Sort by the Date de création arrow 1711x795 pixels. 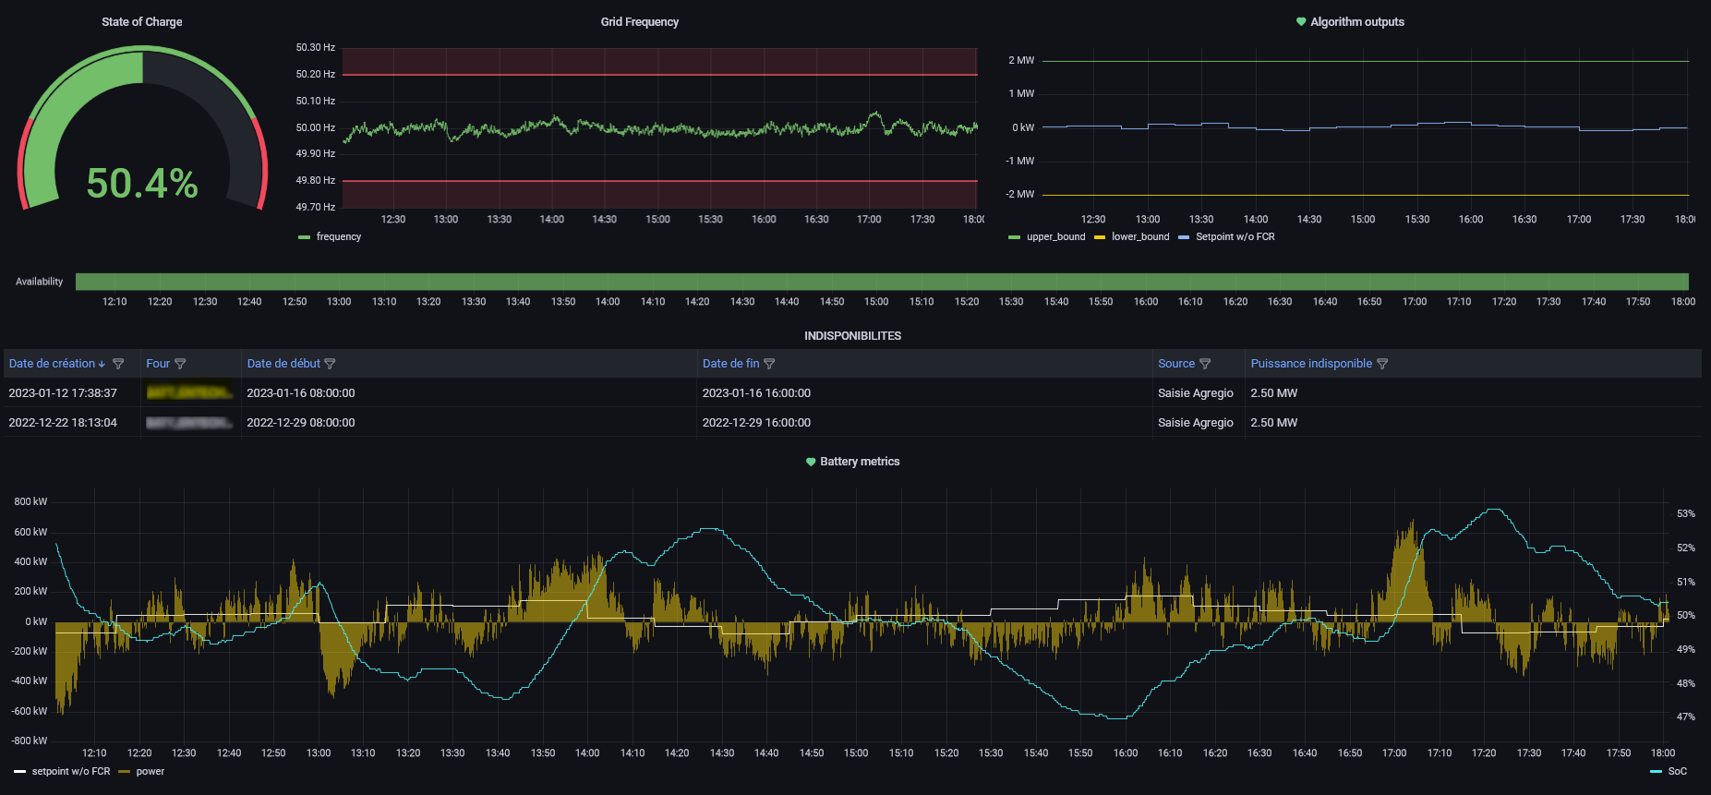click(102, 364)
